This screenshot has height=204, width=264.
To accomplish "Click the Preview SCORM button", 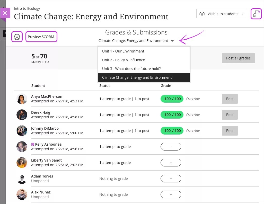I will pos(41,37).
